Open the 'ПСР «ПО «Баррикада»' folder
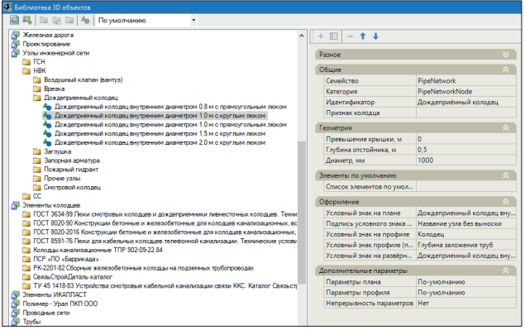525x330 pixels. (x=65, y=260)
